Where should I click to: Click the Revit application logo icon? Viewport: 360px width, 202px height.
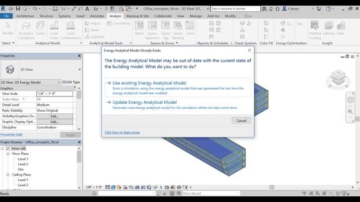click(x=3, y=9)
